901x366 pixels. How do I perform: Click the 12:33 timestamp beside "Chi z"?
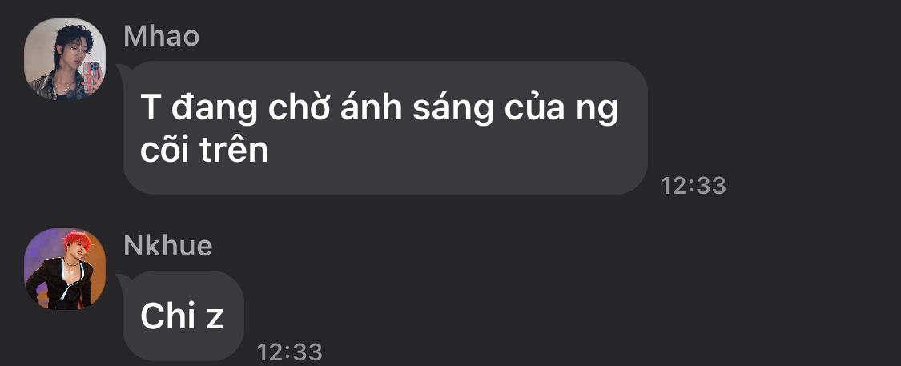tap(290, 352)
